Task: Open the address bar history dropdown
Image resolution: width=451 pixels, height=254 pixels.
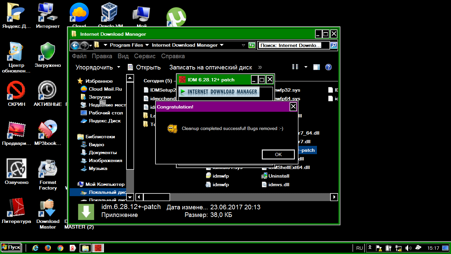Action: 243,45
